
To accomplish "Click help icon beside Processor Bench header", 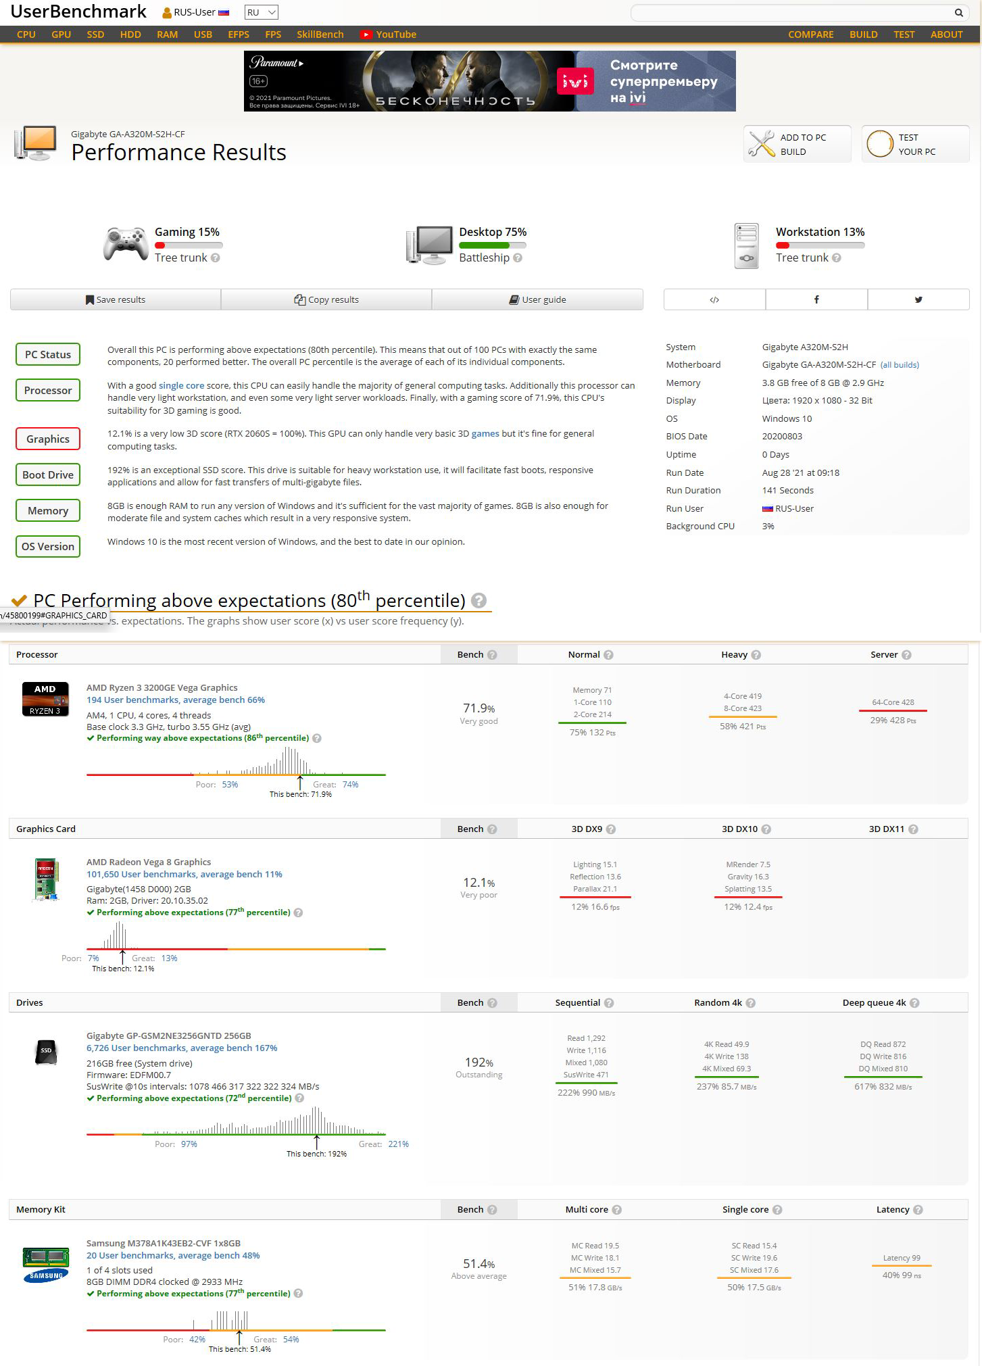I will (x=492, y=655).
